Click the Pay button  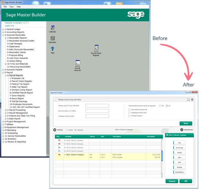click(179, 143)
